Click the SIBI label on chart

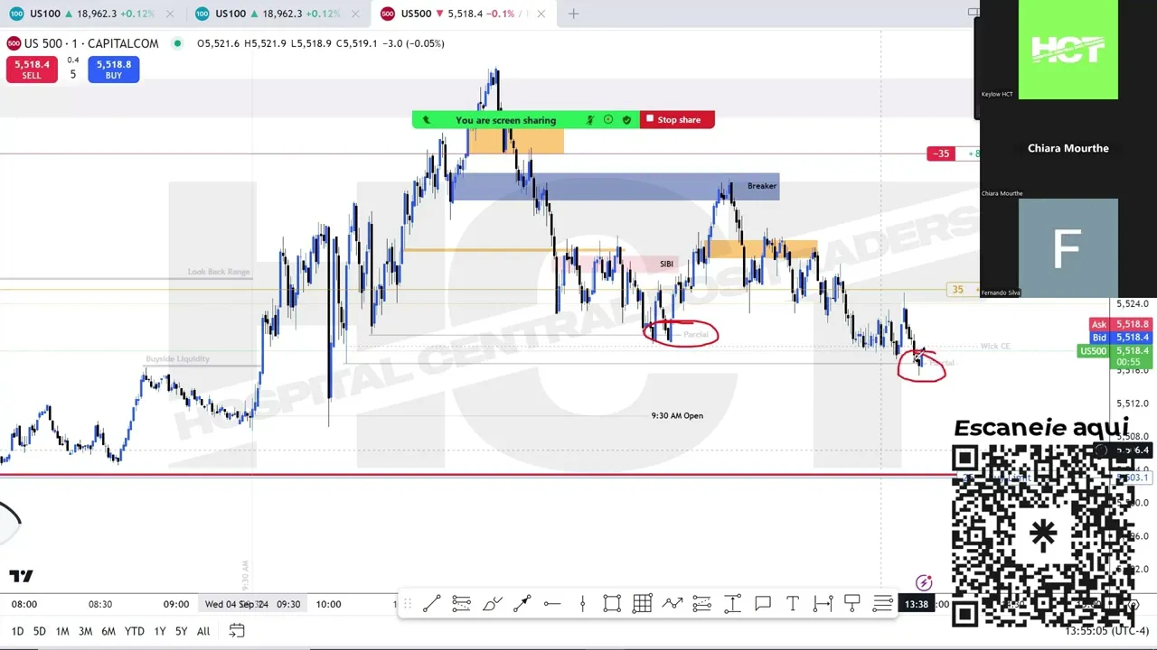point(666,264)
